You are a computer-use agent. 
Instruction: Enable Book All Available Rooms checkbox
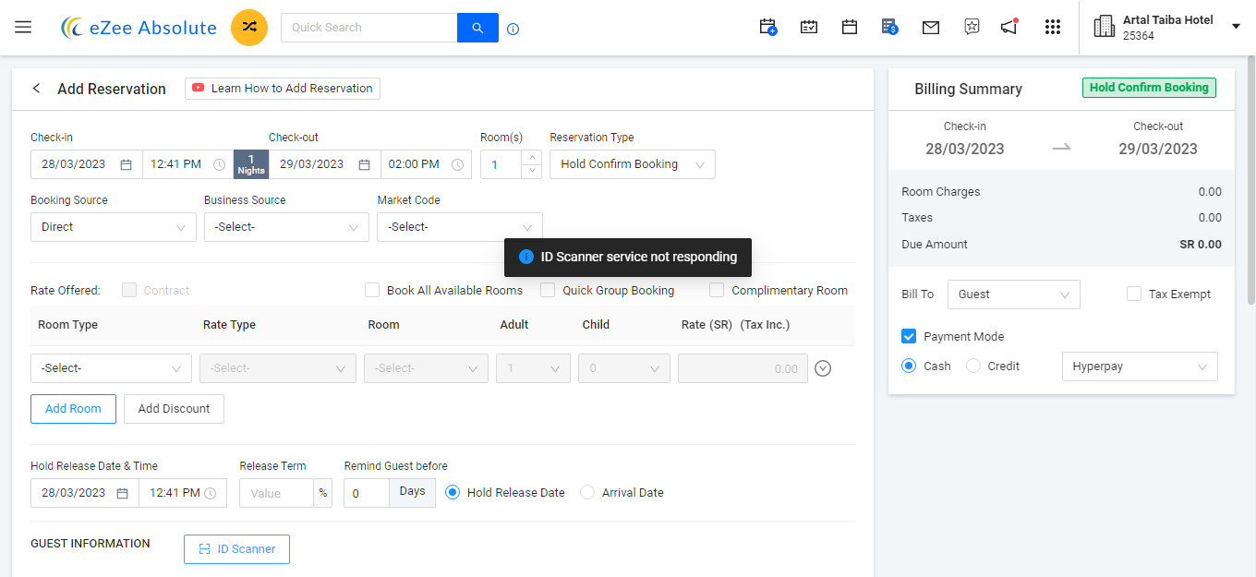[x=372, y=290]
